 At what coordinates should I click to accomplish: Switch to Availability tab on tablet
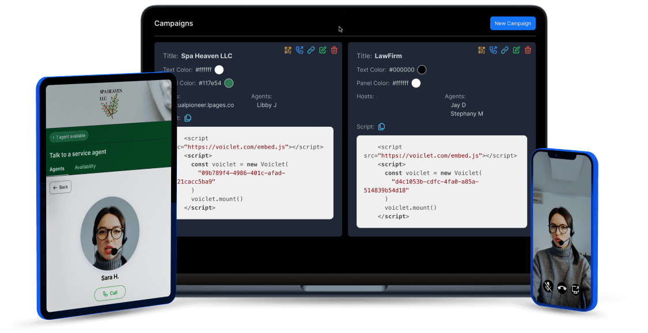(x=85, y=166)
